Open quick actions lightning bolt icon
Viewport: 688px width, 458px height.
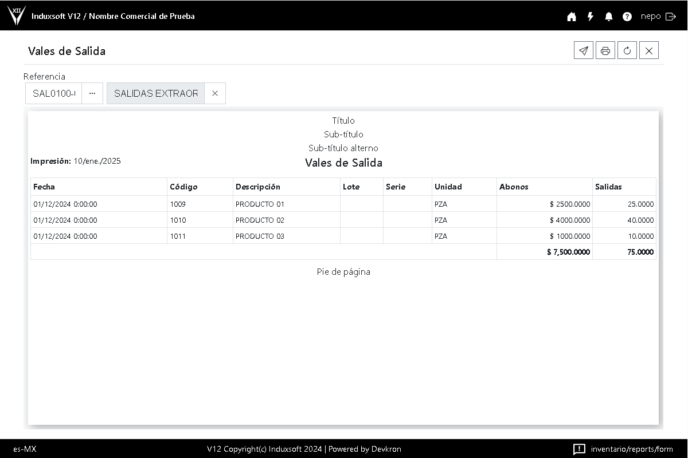pos(590,17)
